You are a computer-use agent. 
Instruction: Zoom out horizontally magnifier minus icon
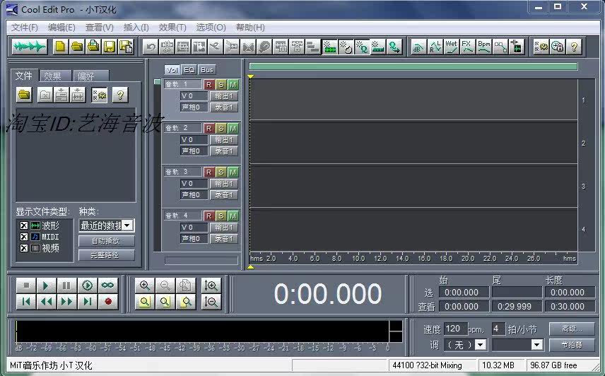coord(165,286)
